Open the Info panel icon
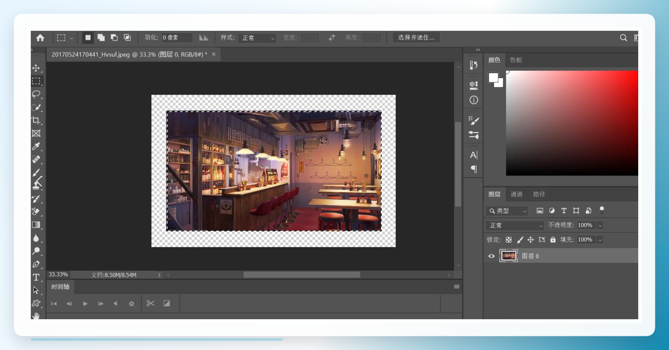Screen dimensions: 669x350 point(473,100)
